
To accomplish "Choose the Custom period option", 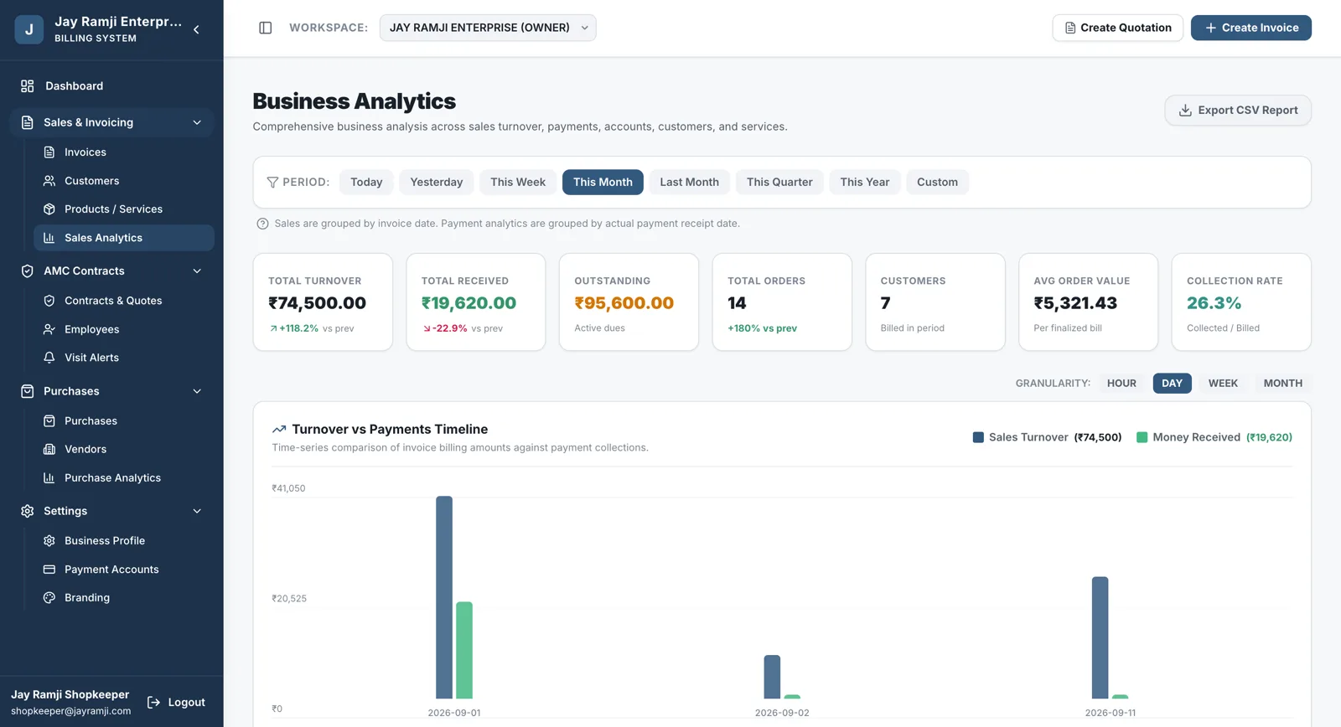I will coord(937,183).
